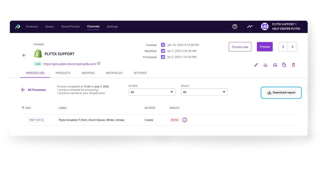Image resolution: width=321 pixels, height=169 pixels.
Task: Switch to the channel Products tab
Action: click(x=63, y=73)
